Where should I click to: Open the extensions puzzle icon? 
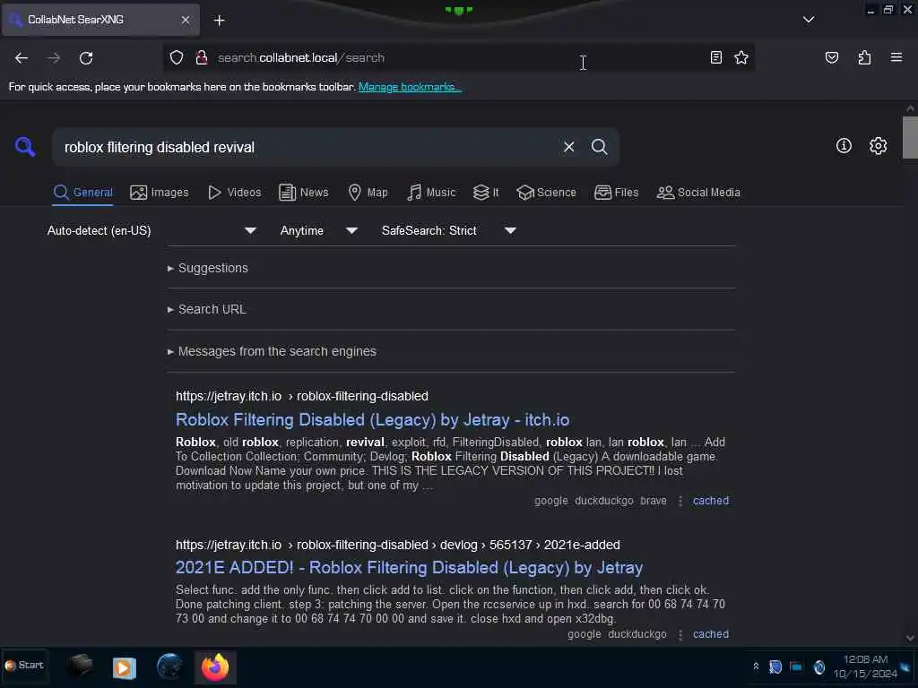click(x=864, y=57)
